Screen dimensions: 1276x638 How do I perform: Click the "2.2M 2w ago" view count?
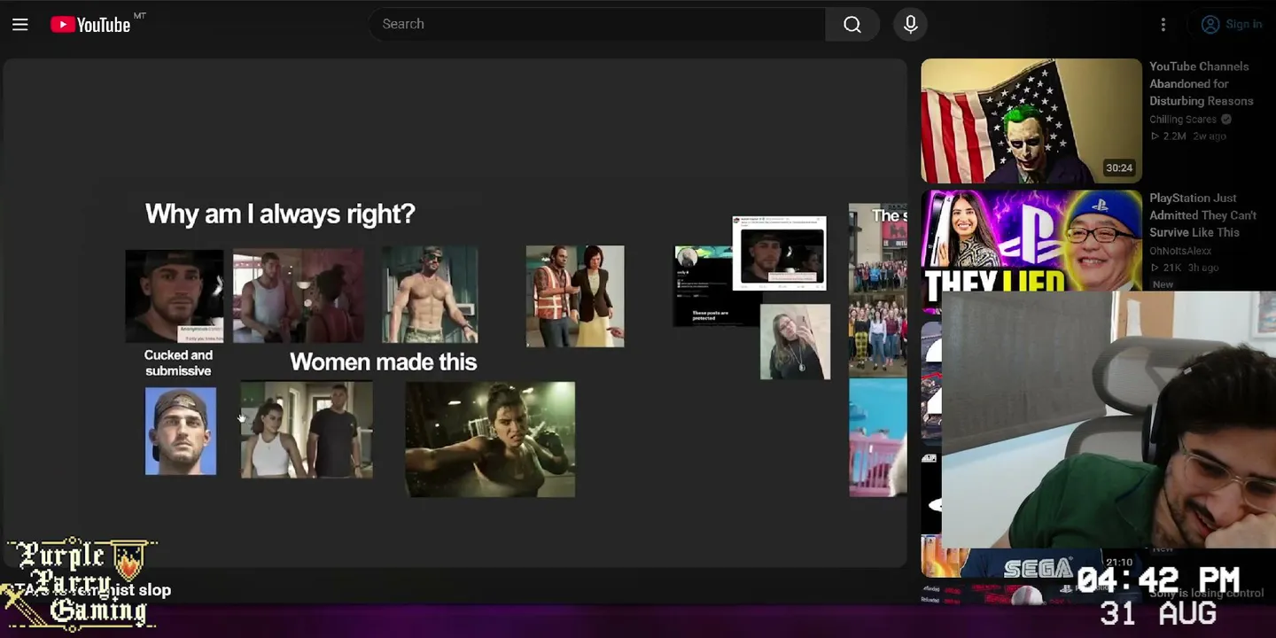point(1188,136)
